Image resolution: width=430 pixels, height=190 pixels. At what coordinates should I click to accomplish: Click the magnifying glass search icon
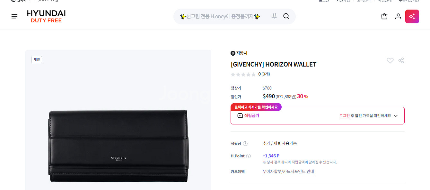(x=286, y=16)
